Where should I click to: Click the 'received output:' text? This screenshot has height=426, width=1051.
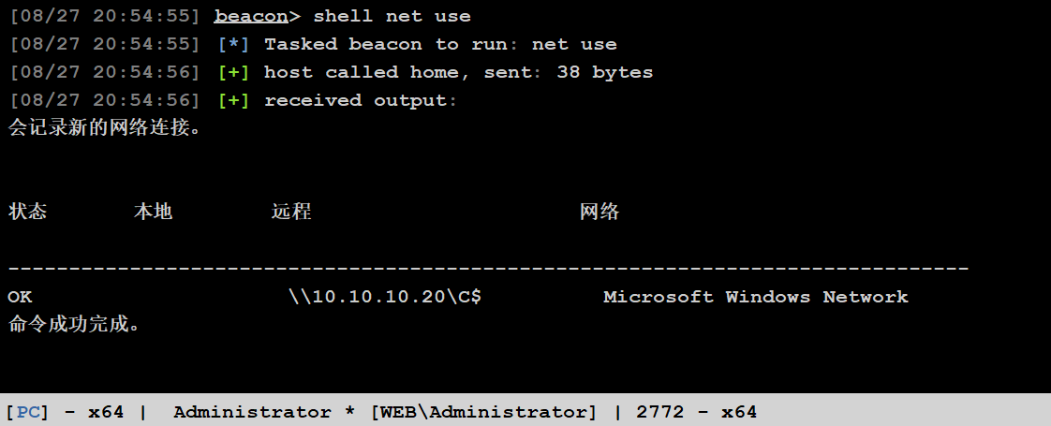(361, 100)
